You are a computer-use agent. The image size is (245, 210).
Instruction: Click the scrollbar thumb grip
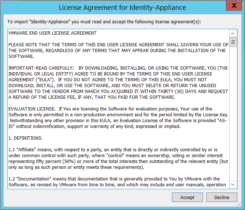click(x=233, y=42)
